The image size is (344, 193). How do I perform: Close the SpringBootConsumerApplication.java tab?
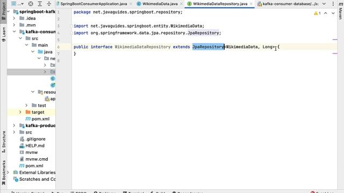[x=131, y=4]
